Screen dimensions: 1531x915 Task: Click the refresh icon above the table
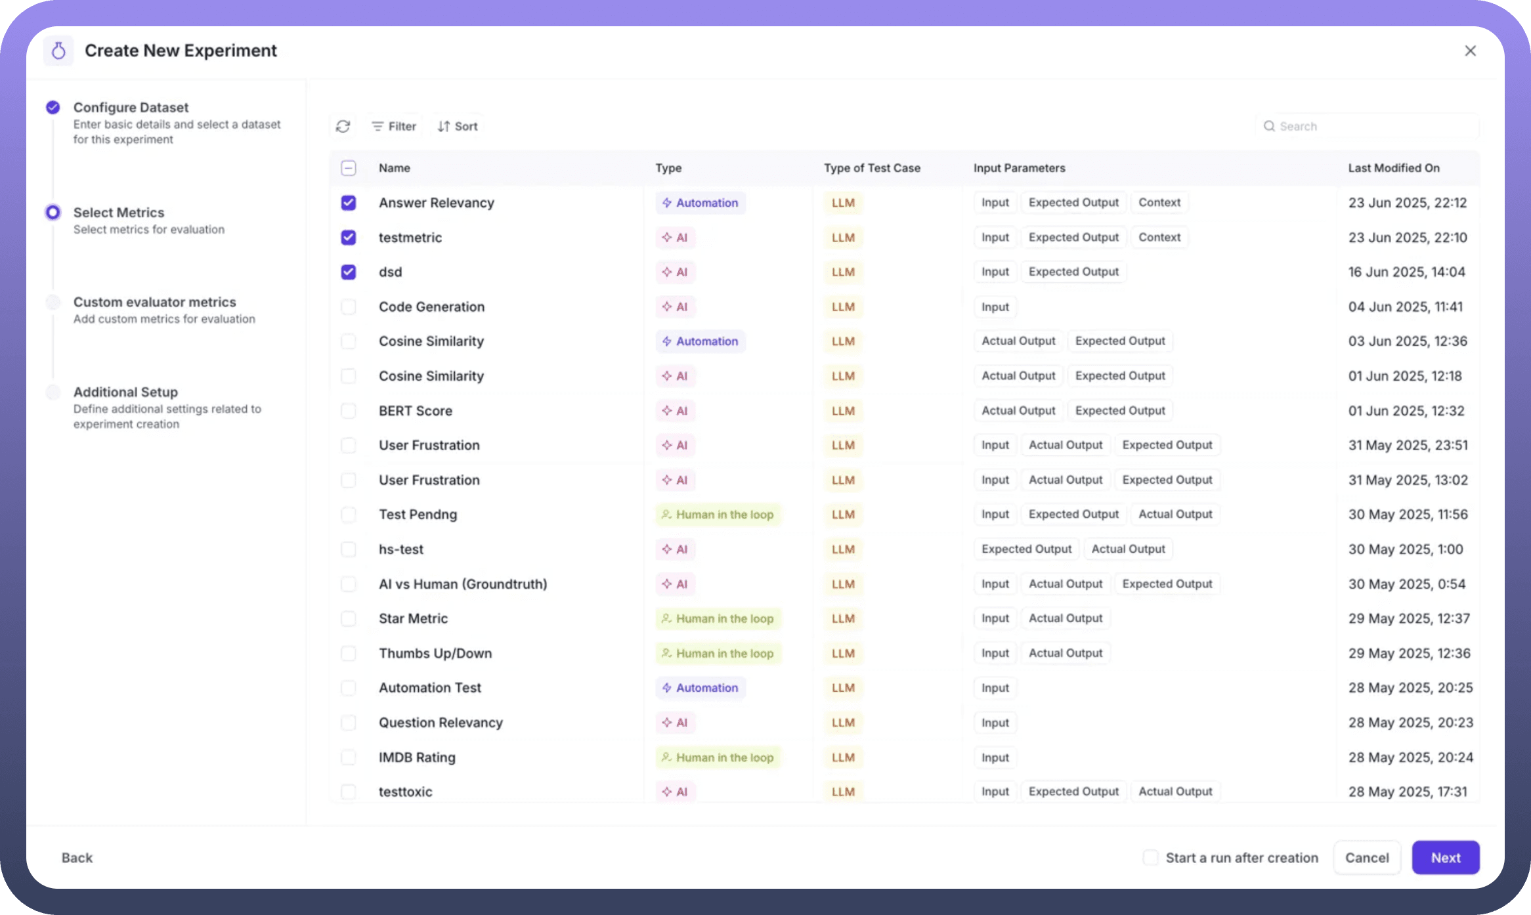[343, 126]
